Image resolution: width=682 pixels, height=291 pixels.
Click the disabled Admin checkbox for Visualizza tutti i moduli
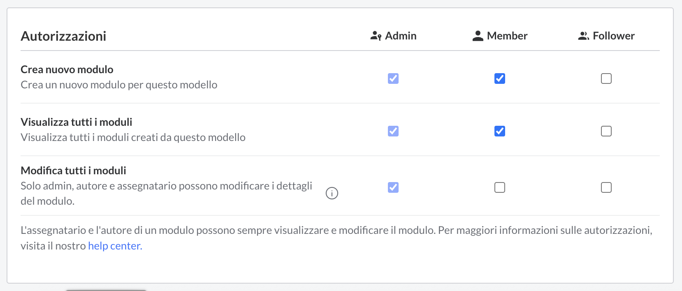tap(393, 131)
